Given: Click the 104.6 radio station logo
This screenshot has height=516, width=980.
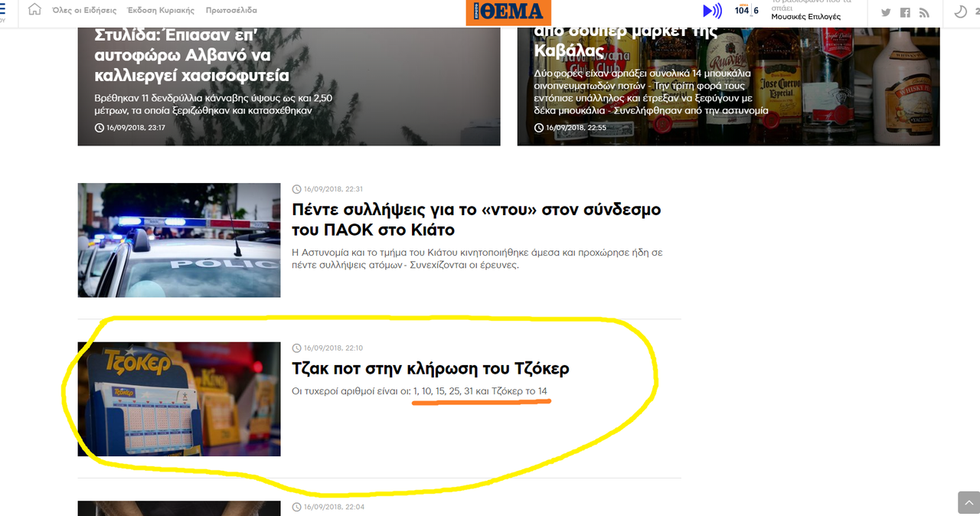Looking at the screenshot, I should pyautogui.click(x=746, y=10).
